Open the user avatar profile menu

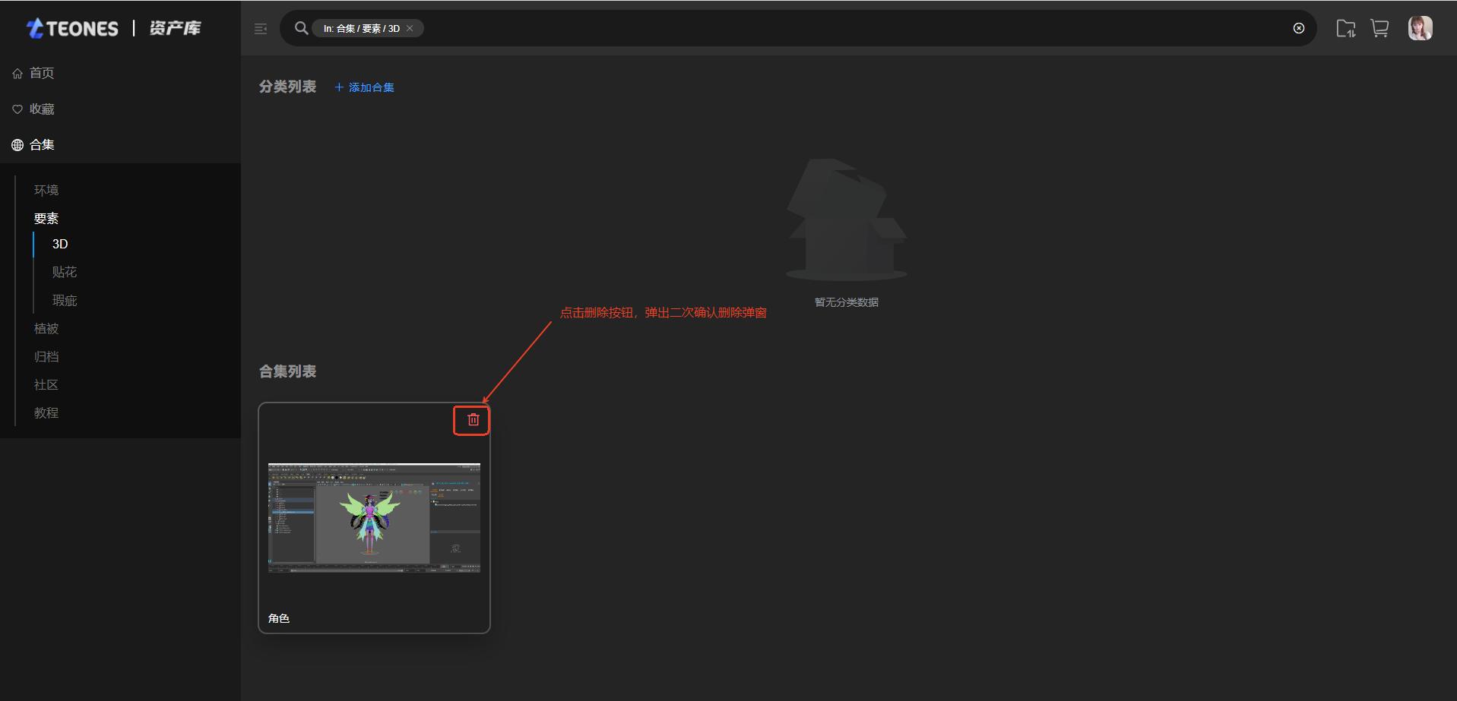coord(1420,28)
